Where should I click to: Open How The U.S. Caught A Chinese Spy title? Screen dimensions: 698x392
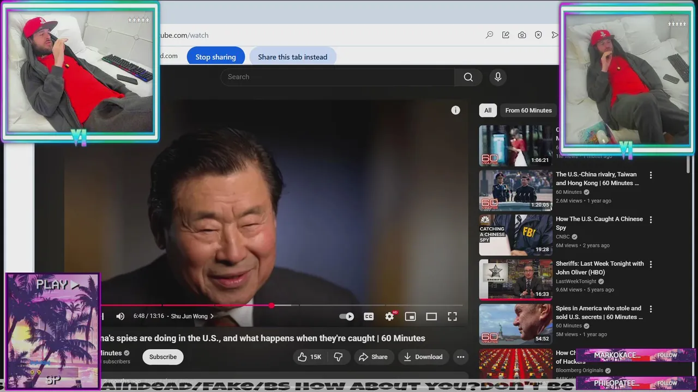point(599,223)
